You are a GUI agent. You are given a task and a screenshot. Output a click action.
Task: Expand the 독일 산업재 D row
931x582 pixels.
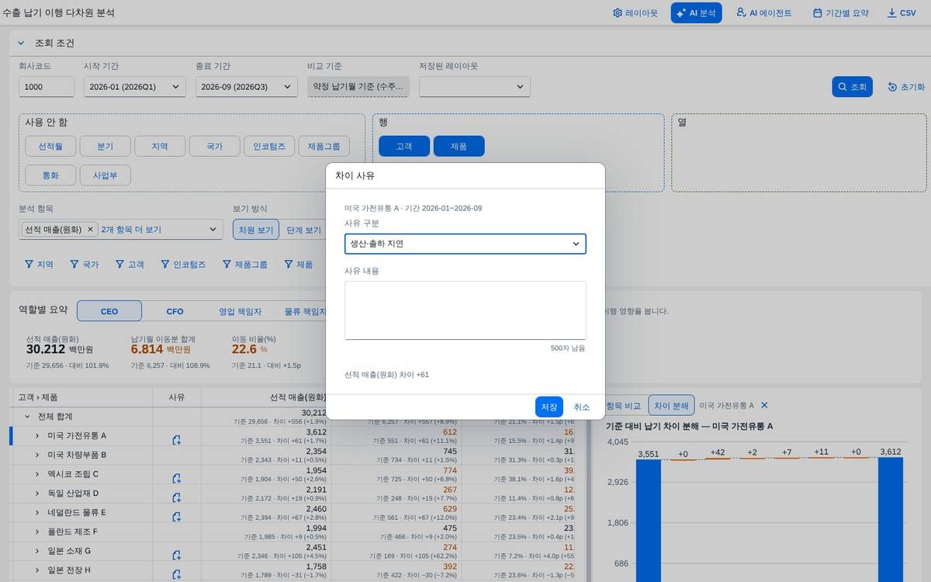coord(37,494)
